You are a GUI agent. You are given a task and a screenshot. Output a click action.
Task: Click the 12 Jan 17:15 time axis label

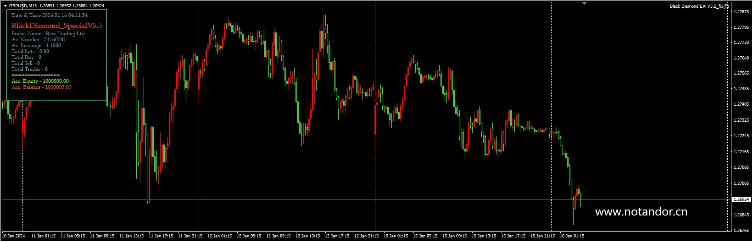click(337, 237)
